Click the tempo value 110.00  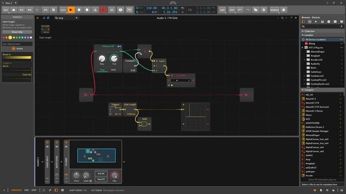(151, 8)
